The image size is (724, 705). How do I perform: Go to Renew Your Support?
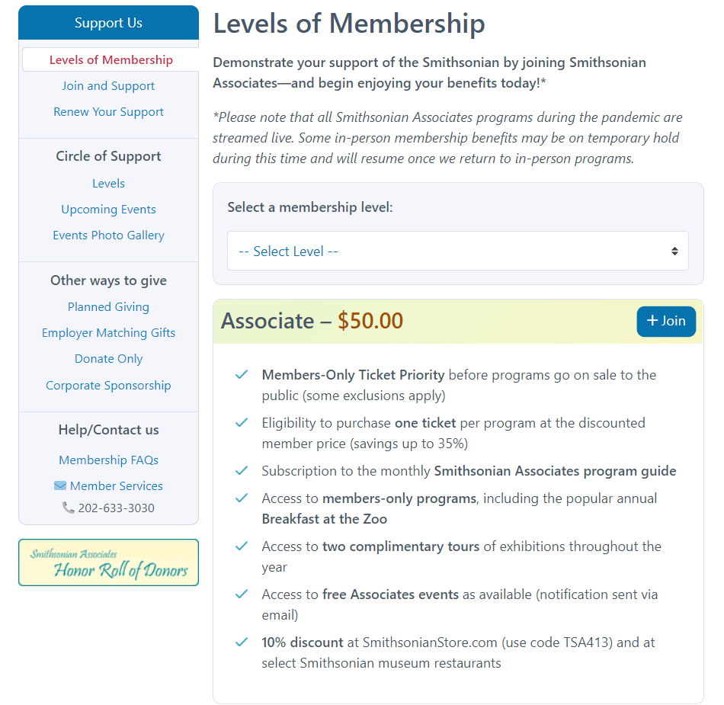click(108, 112)
